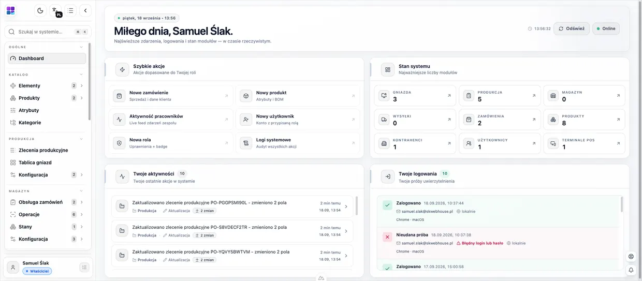This screenshot has height=281, width=642.
Task: Open the language switcher PL icon
Action: pyautogui.click(x=55, y=10)
